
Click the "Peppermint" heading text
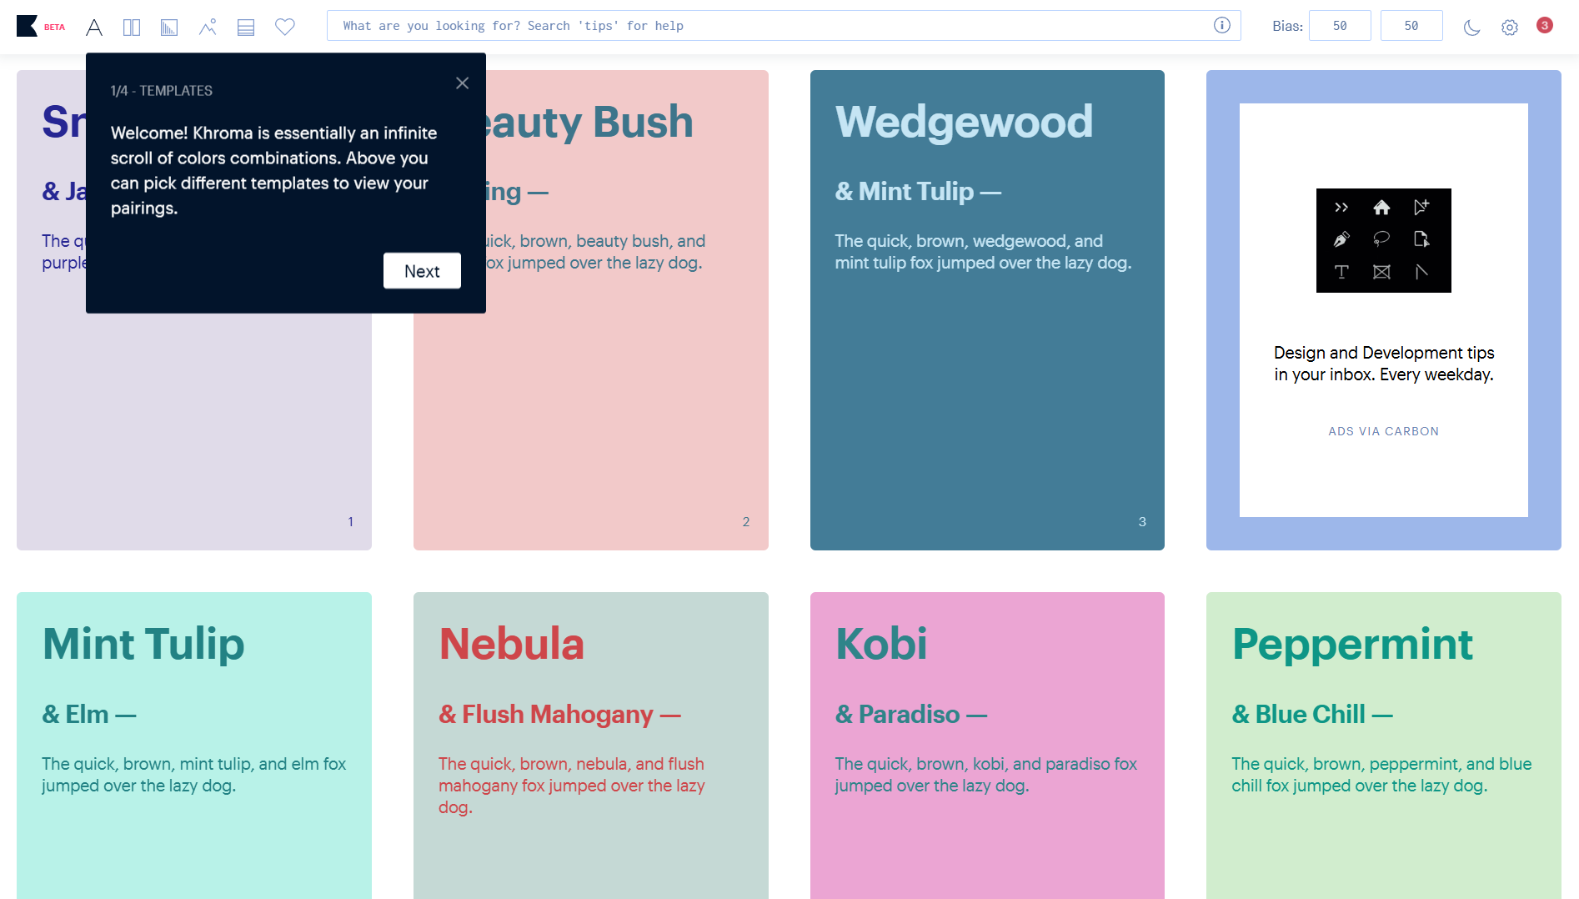pos(1352,645)
